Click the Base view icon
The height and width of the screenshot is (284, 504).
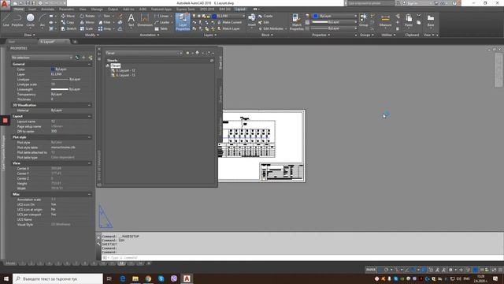431,20
